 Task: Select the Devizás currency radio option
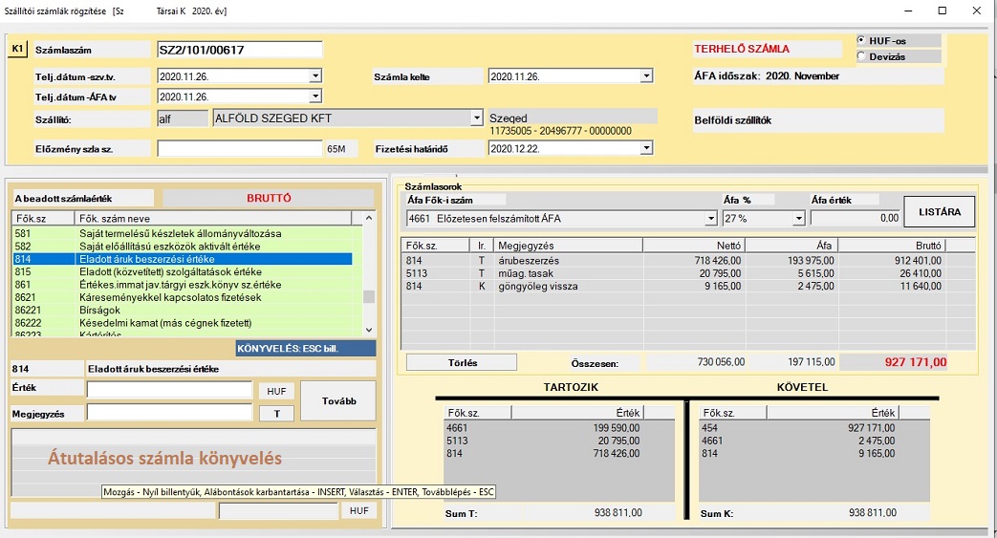863,56
